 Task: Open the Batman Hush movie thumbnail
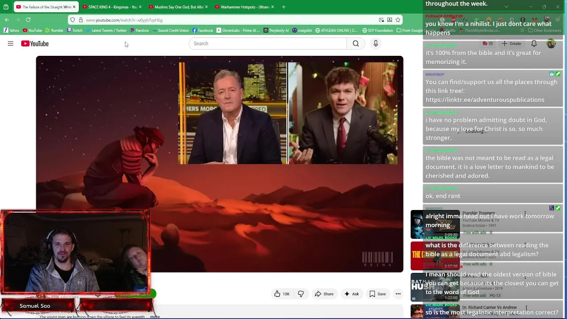pyautogui.click(x=435, y=288)
